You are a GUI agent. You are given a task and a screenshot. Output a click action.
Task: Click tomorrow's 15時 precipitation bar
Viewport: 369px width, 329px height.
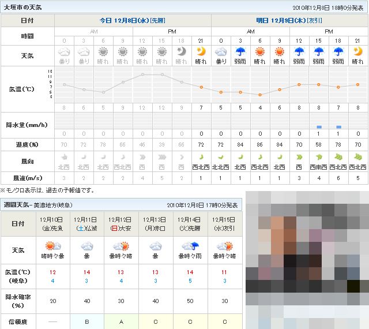point(319,127)
